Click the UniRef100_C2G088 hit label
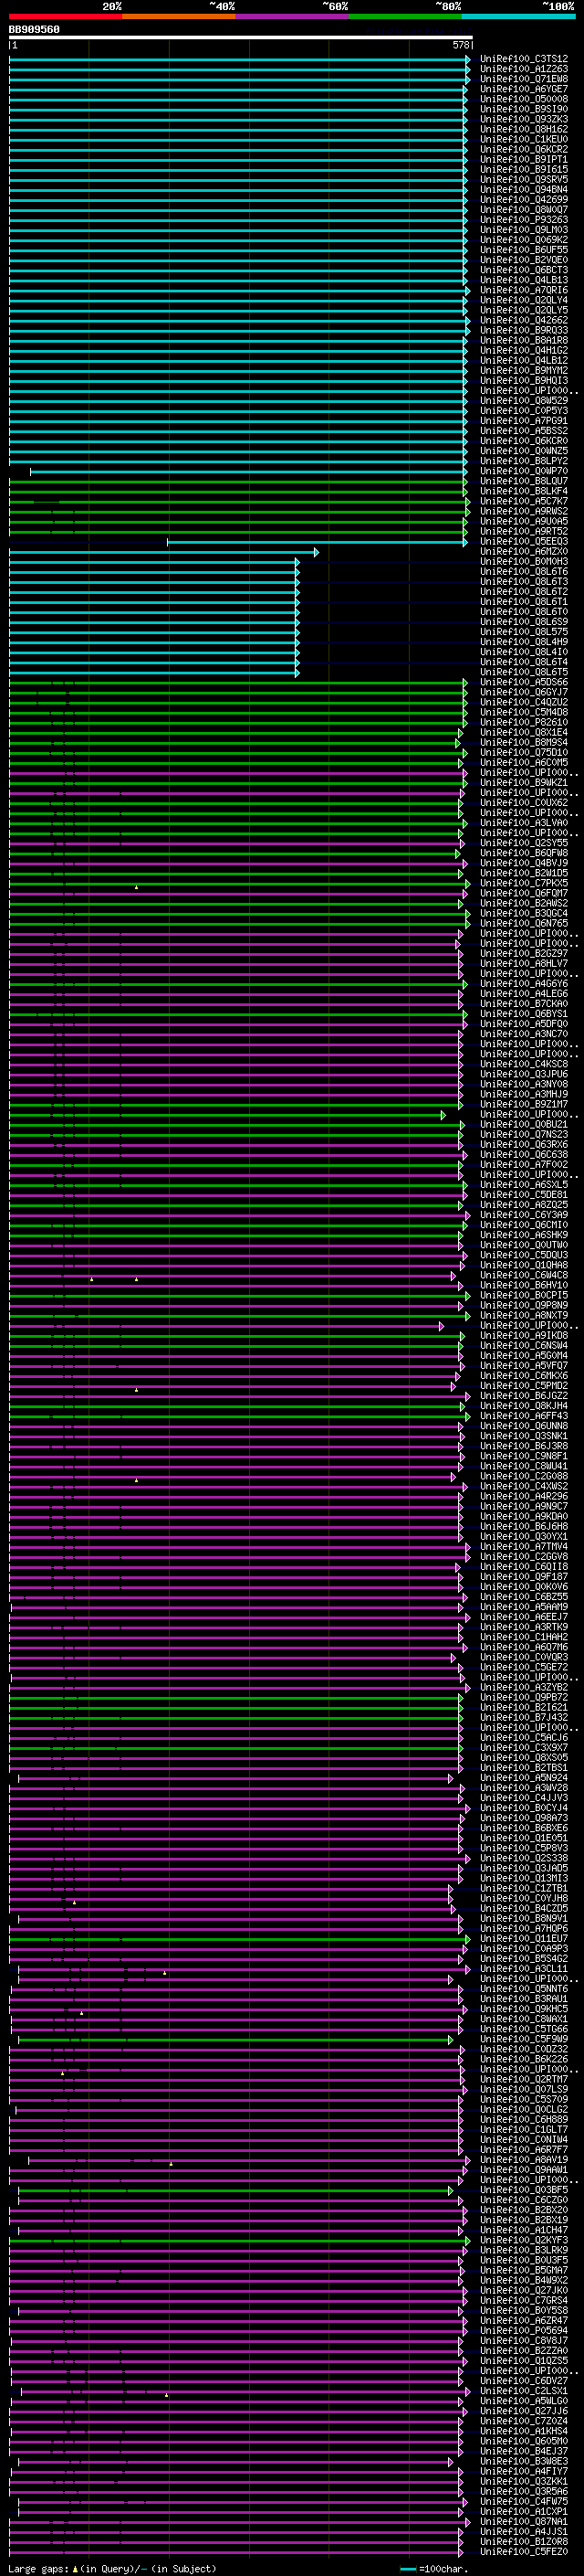The image size is (584, 2576). pos(524,1476)
